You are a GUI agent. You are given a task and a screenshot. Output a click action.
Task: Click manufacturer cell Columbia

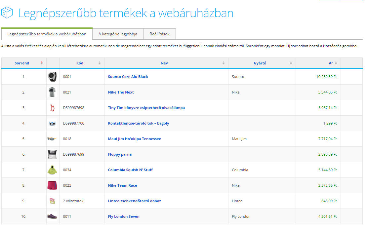(x=240, y=170)
